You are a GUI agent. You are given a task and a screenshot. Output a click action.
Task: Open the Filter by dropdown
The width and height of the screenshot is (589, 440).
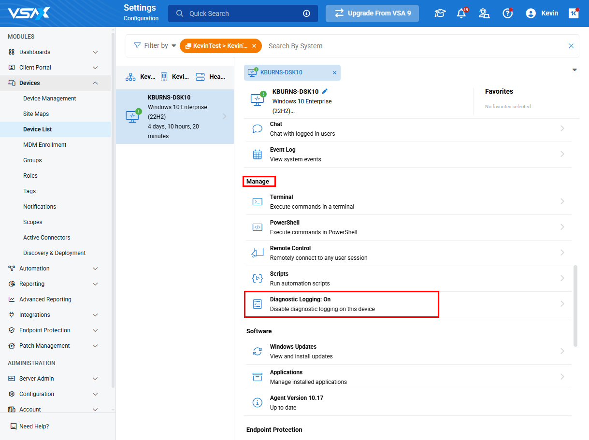click(155, 45)
